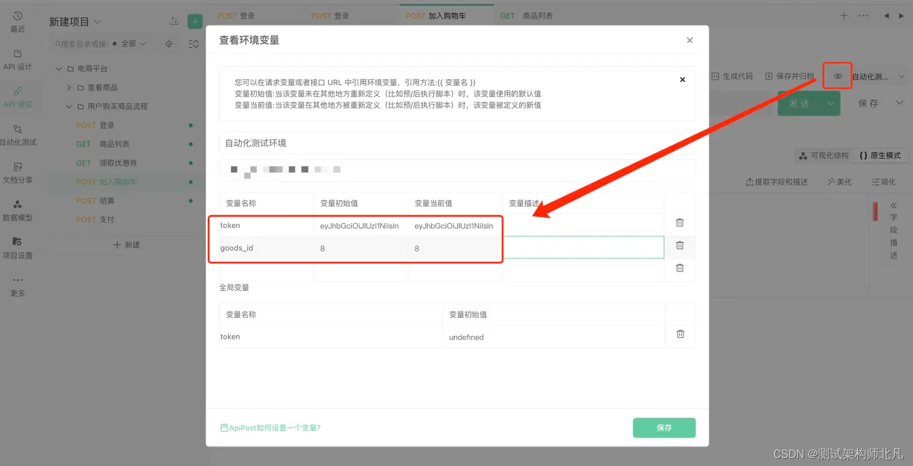
Task: Click the upload icon beside 新建项目
Action: (x=174, y=21)
